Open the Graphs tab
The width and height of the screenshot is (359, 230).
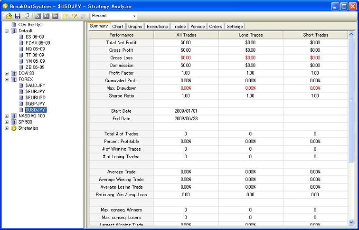[x=135, y=26]
